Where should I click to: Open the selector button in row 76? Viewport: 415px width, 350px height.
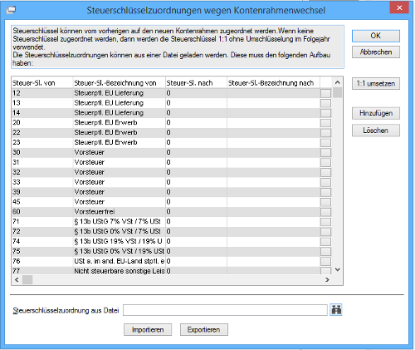click(325, 261)
